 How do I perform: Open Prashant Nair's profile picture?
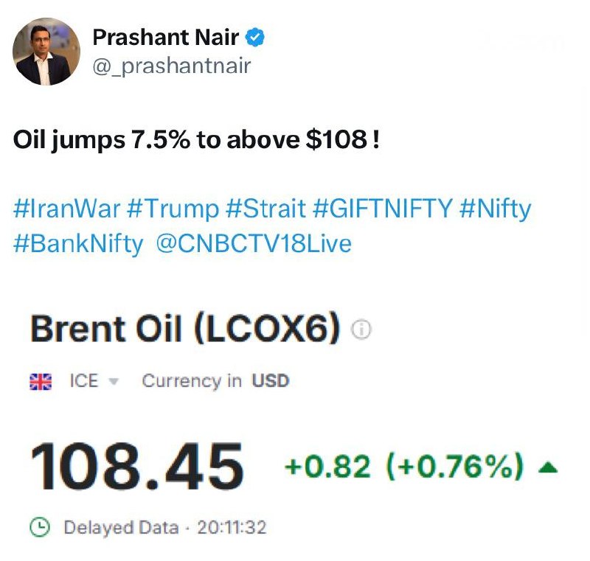tap(46, 52)
